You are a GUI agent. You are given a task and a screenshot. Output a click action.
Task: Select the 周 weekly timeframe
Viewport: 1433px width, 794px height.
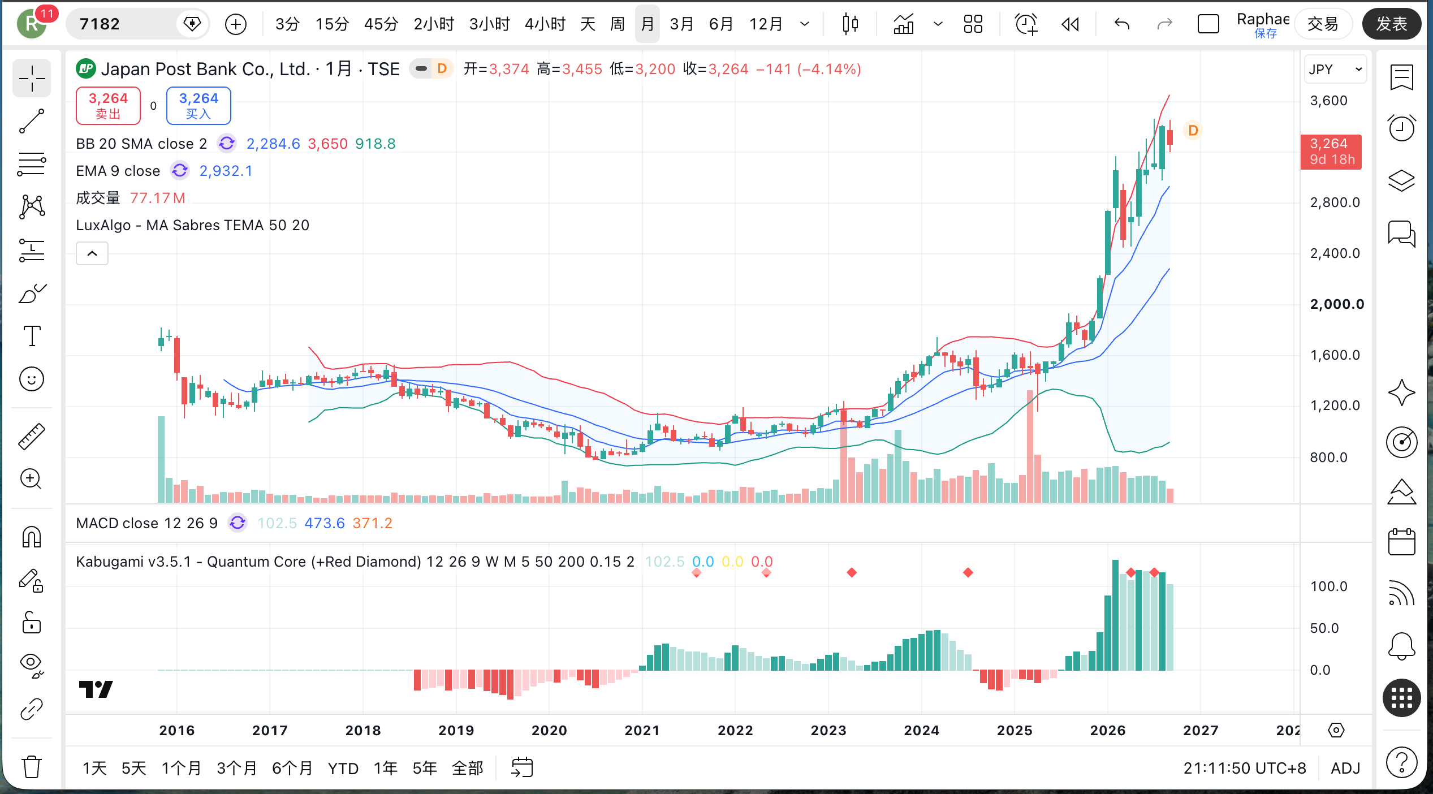618,24
